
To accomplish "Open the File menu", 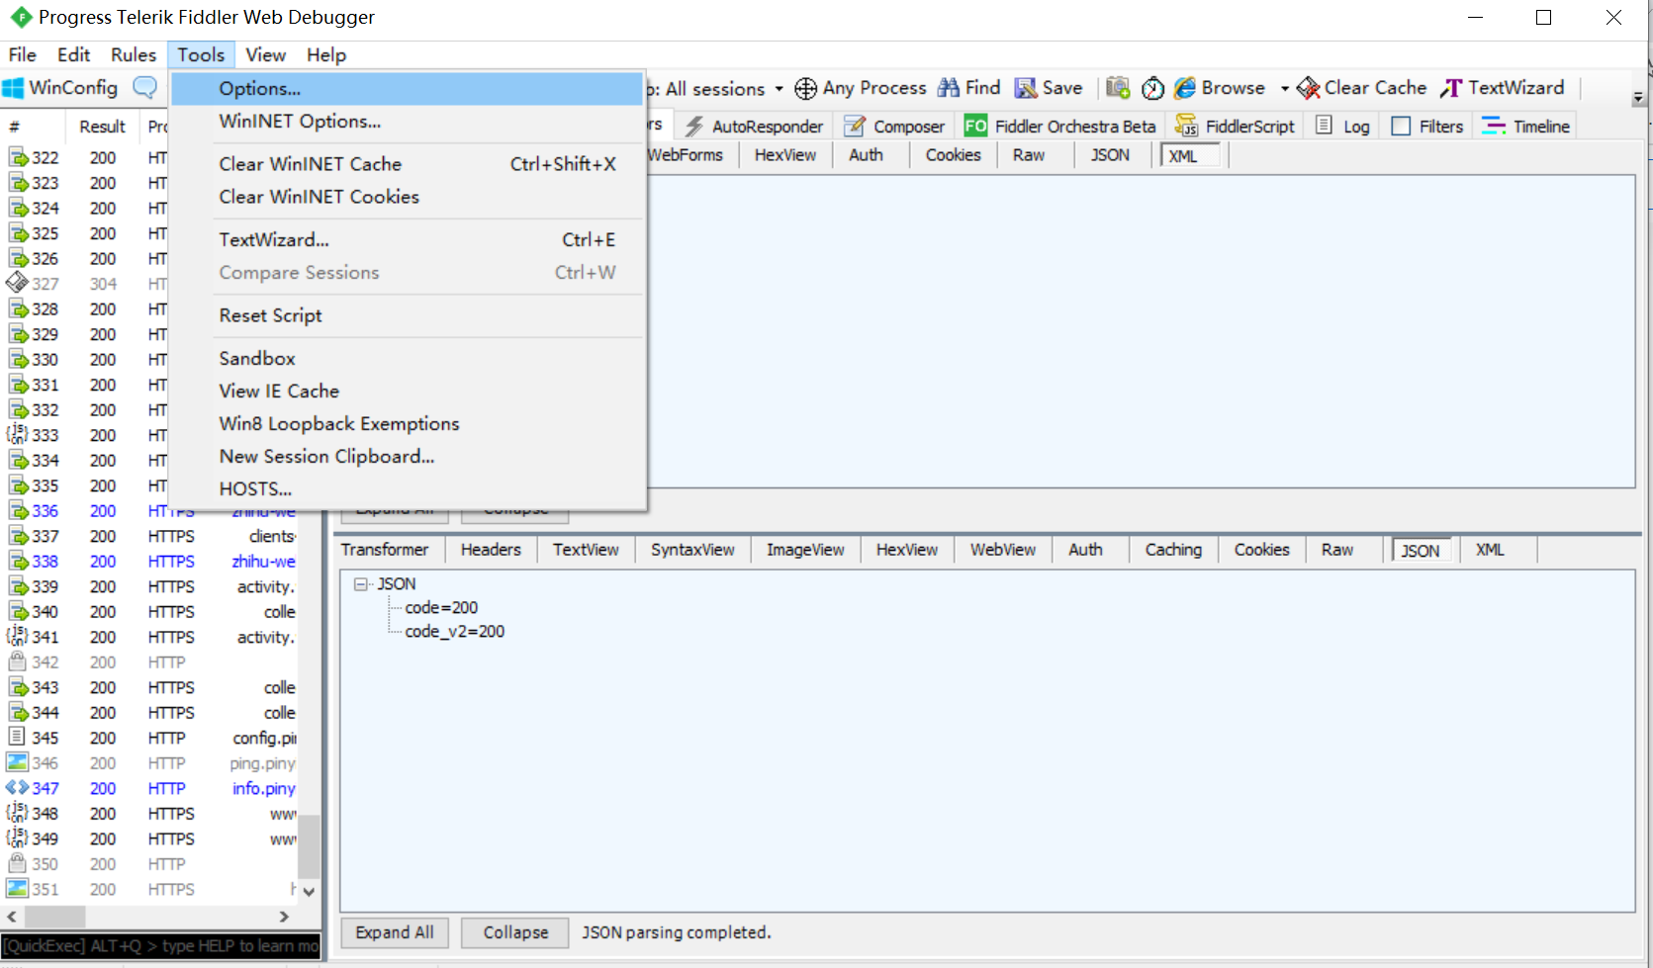I will pos(23,55).
